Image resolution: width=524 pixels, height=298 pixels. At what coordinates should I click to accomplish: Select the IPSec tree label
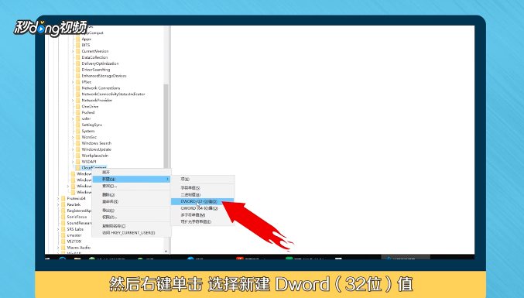[x=86, y=82]
